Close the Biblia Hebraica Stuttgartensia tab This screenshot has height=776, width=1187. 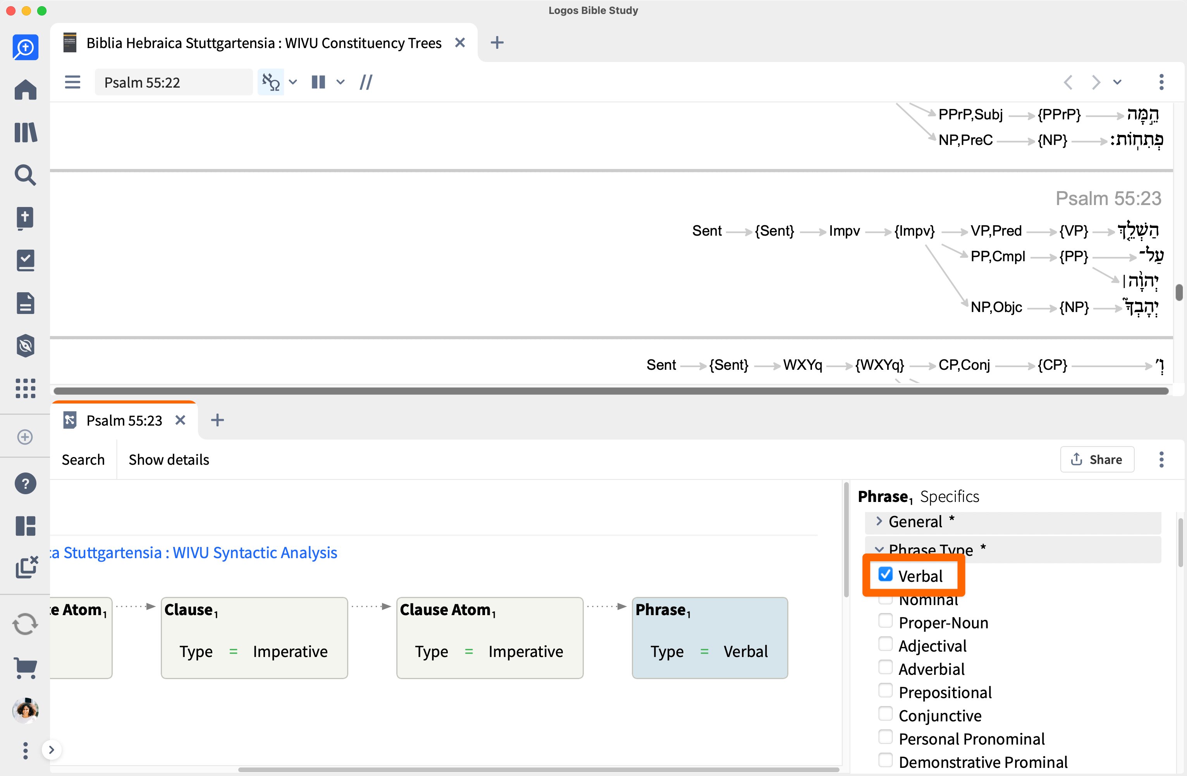click(x=460, y=43)
